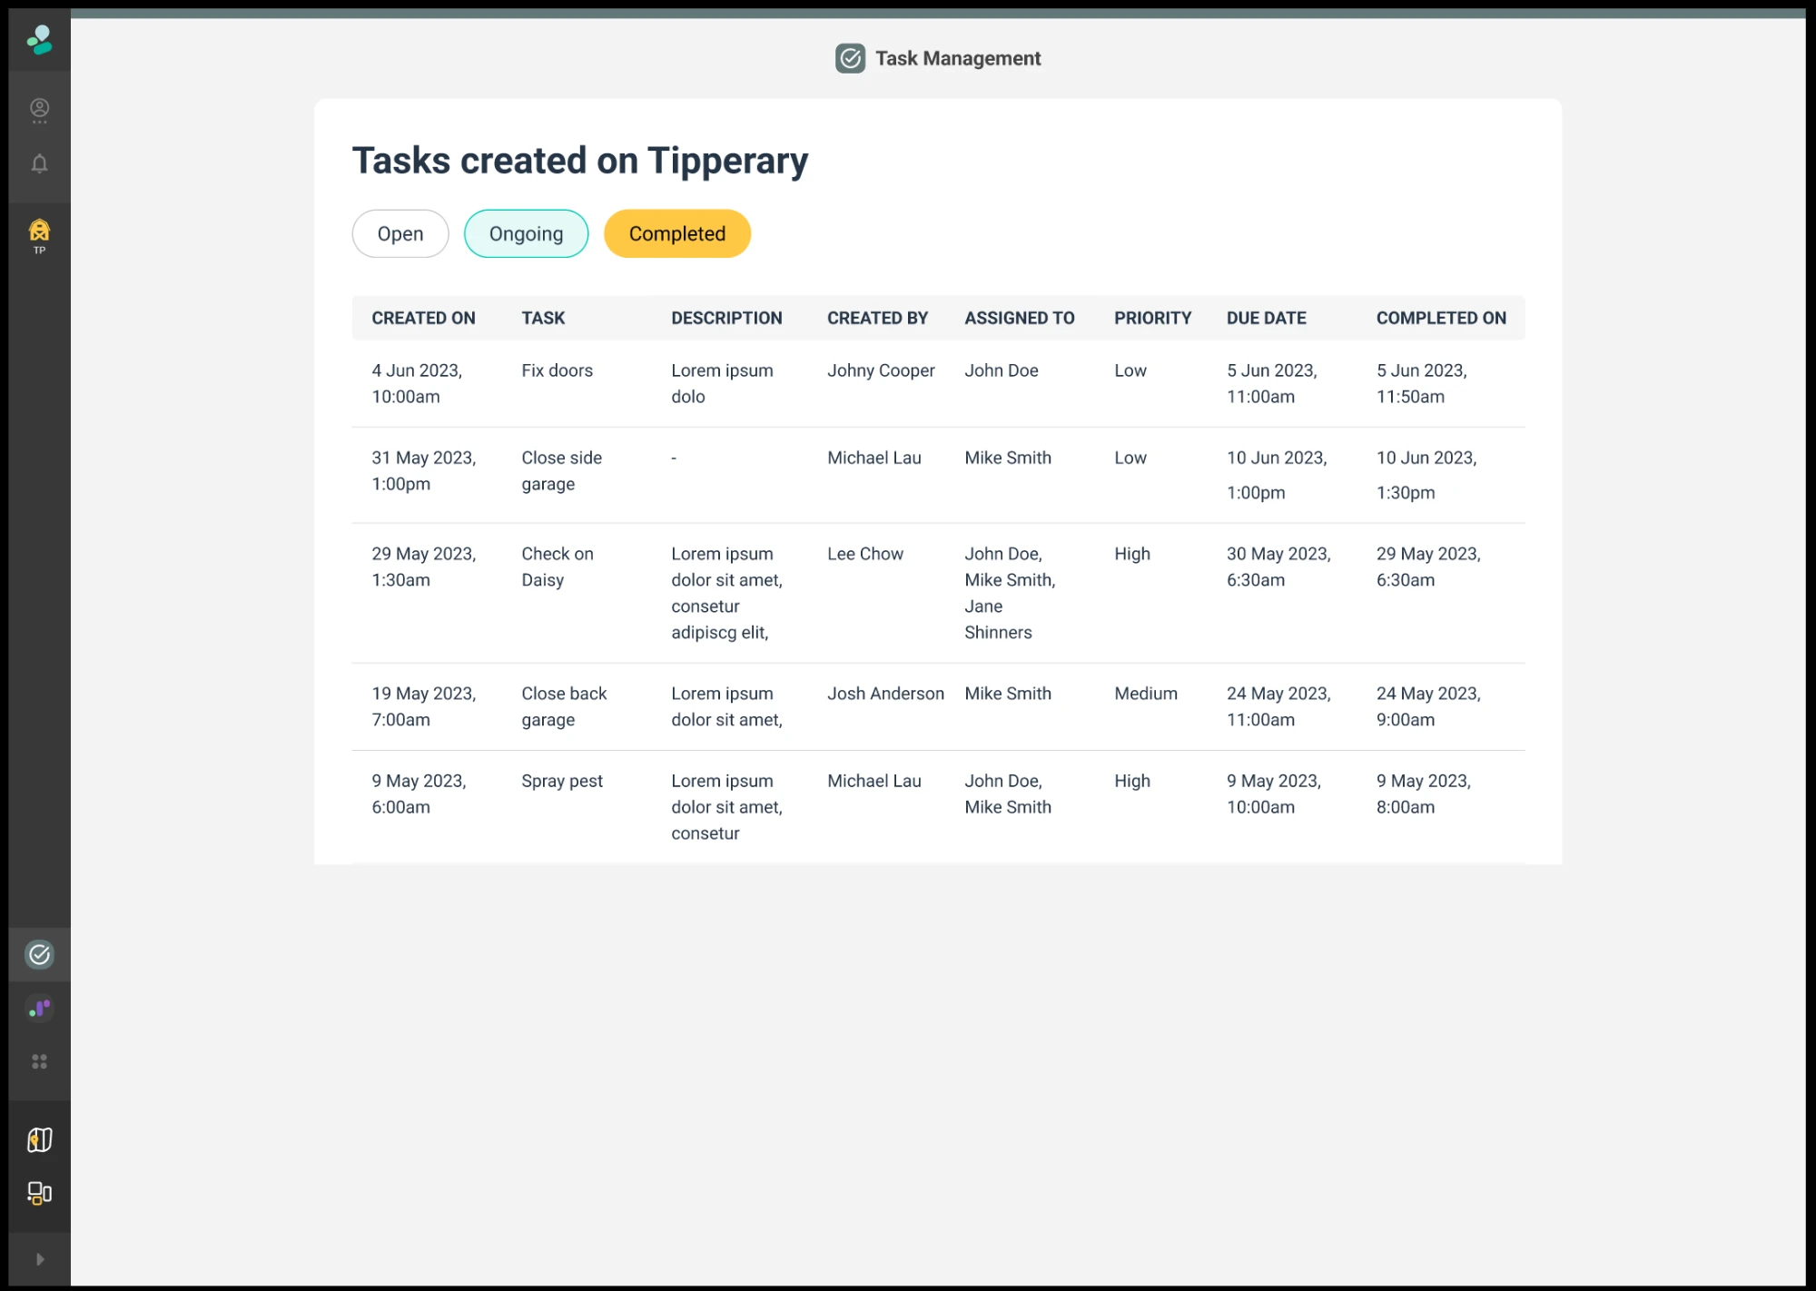This screenshot has width=1816, height=1291.
Task: Select the Completed tasks filter
Action: click(677, 233)
